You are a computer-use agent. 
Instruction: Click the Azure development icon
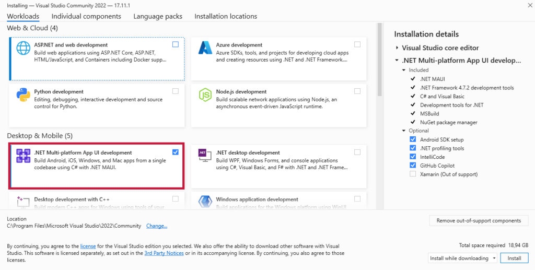(x=205, y=48)
